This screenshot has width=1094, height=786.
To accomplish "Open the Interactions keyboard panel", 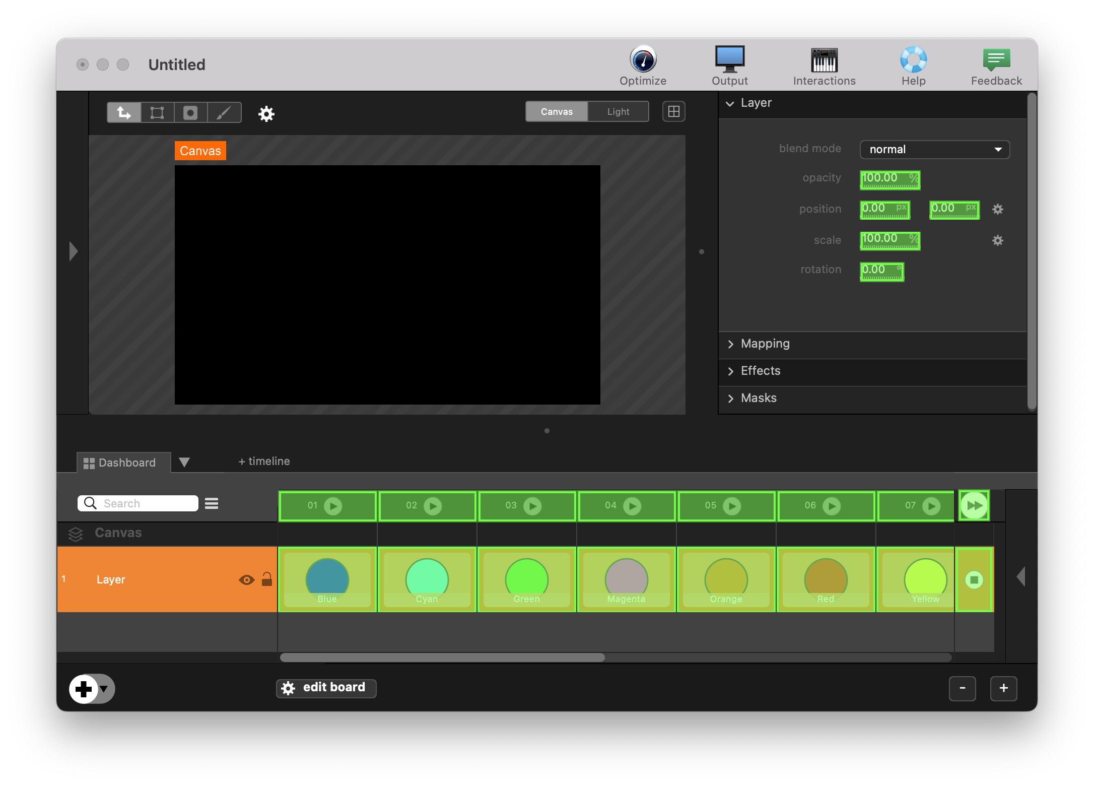I will tap(824, 60).
